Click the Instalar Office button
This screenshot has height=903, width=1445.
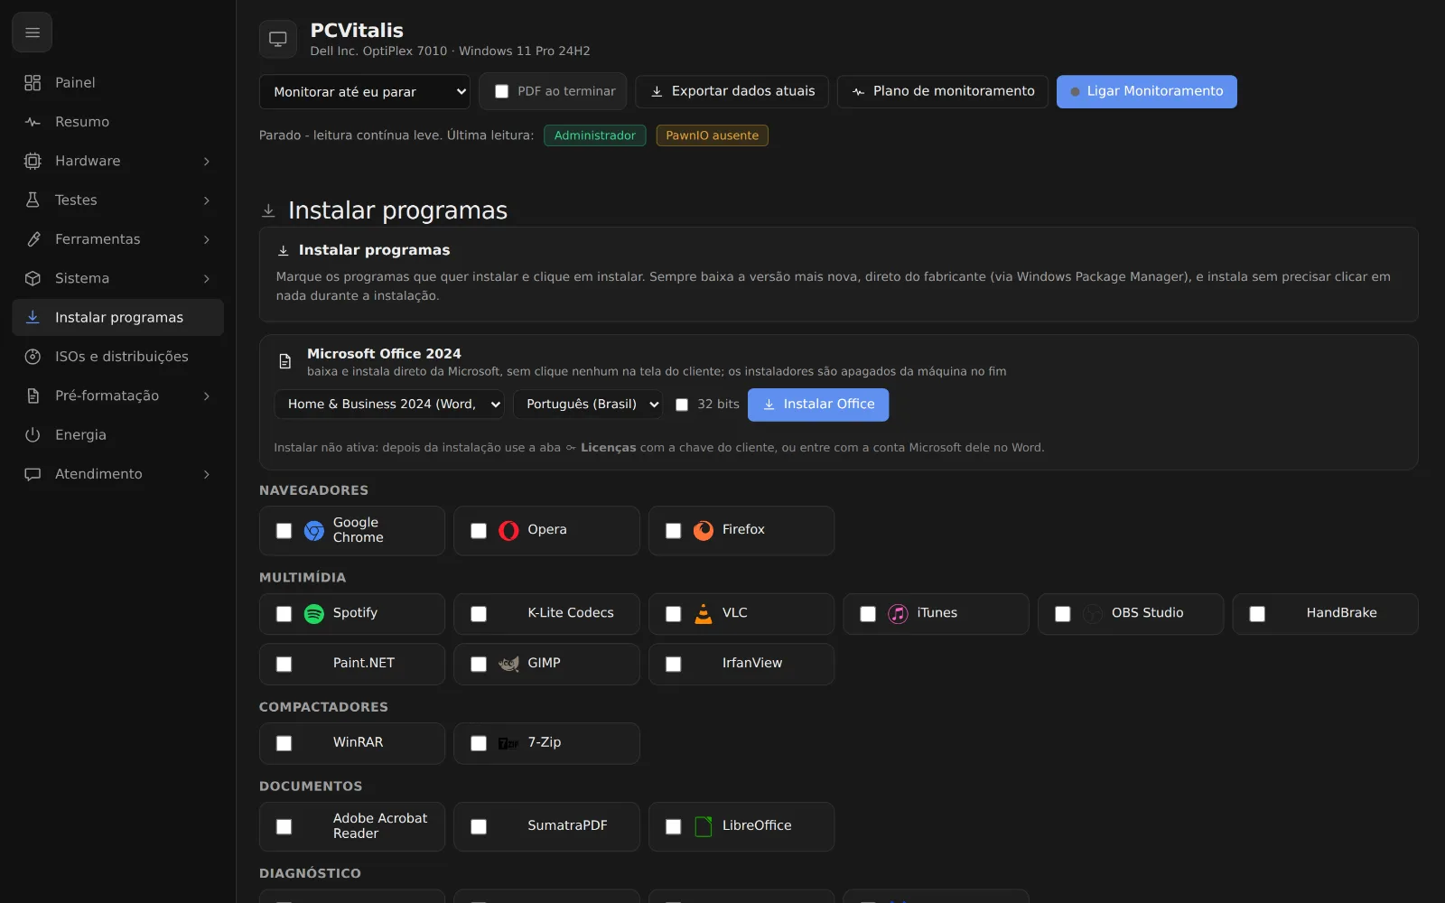click(818, 405)
